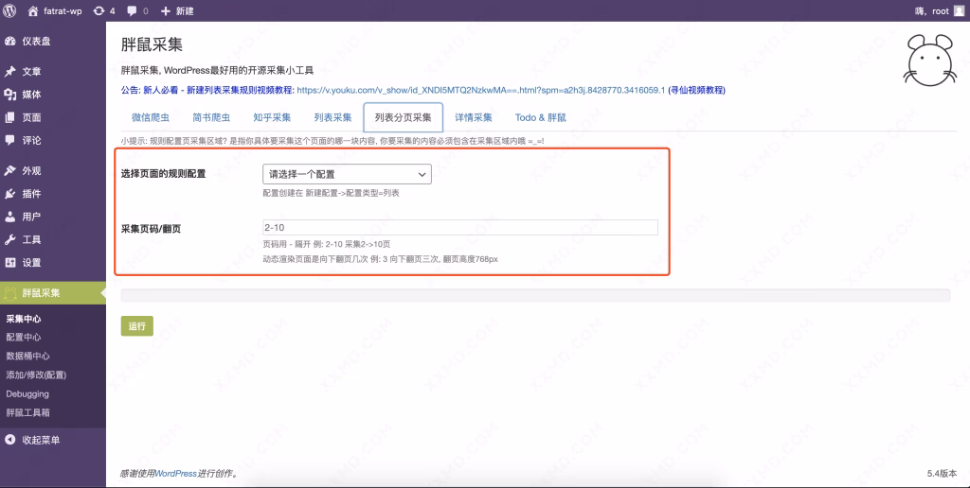The height and width of the screenshot is (488, 970).
Task: Switch to the 微信爬虫 tab
Action: point(150,117)
